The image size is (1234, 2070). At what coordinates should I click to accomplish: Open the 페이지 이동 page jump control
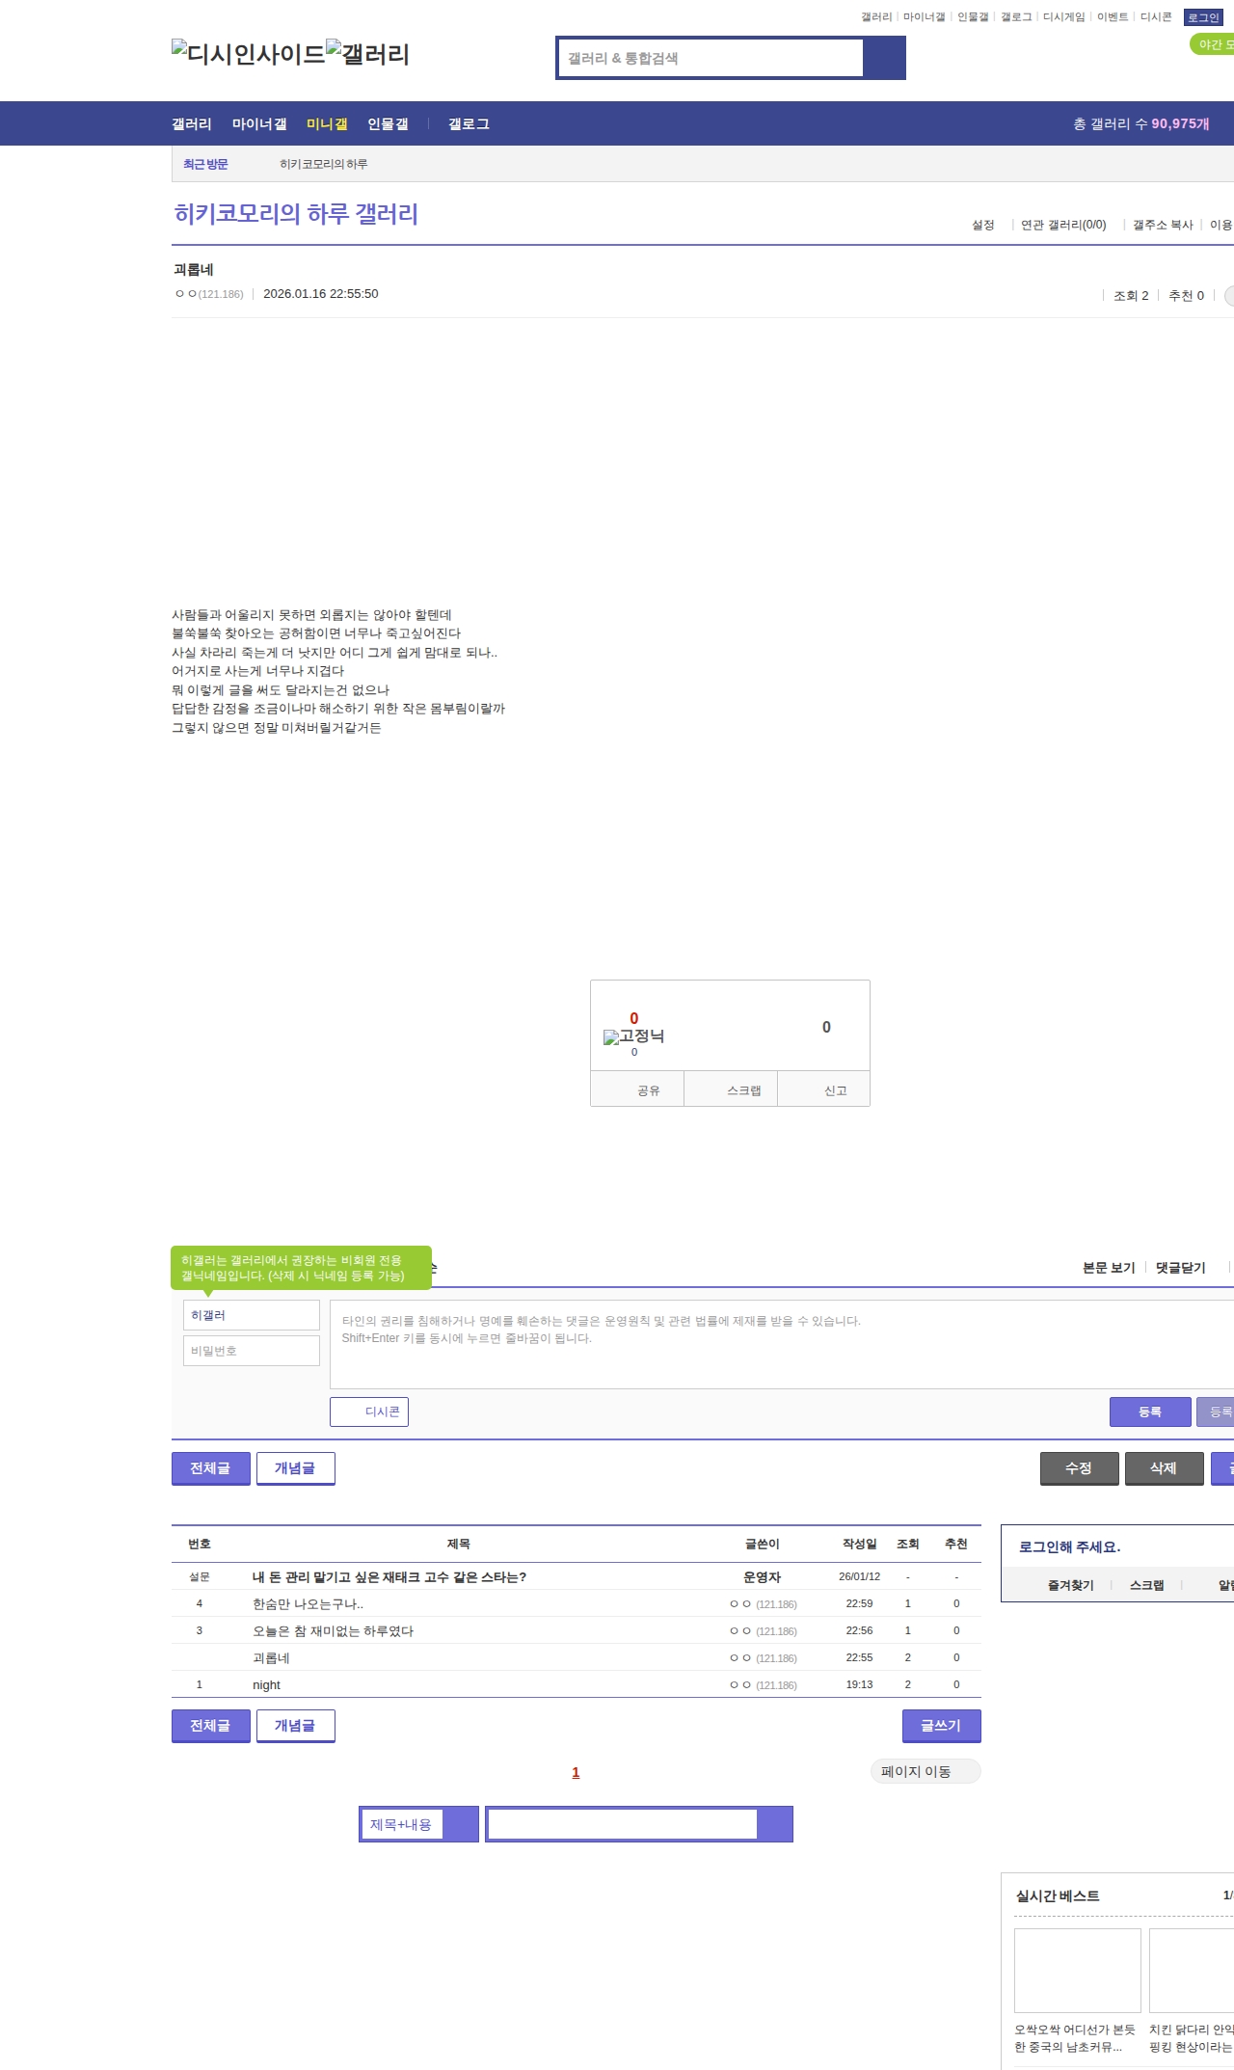pos(925,1771)
